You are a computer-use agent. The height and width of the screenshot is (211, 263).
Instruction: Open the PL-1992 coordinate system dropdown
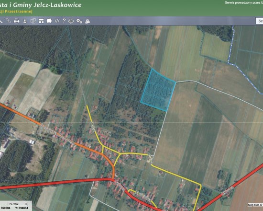(x=18, y=204)
